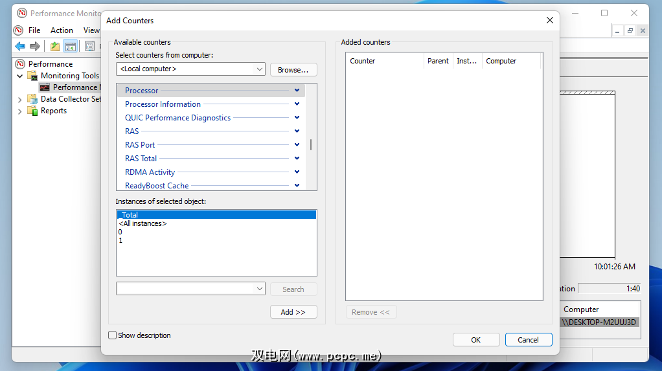Select the RDMA Activity counter object
The width and height of the screenshot is (662, 371).
coord(150,172)
